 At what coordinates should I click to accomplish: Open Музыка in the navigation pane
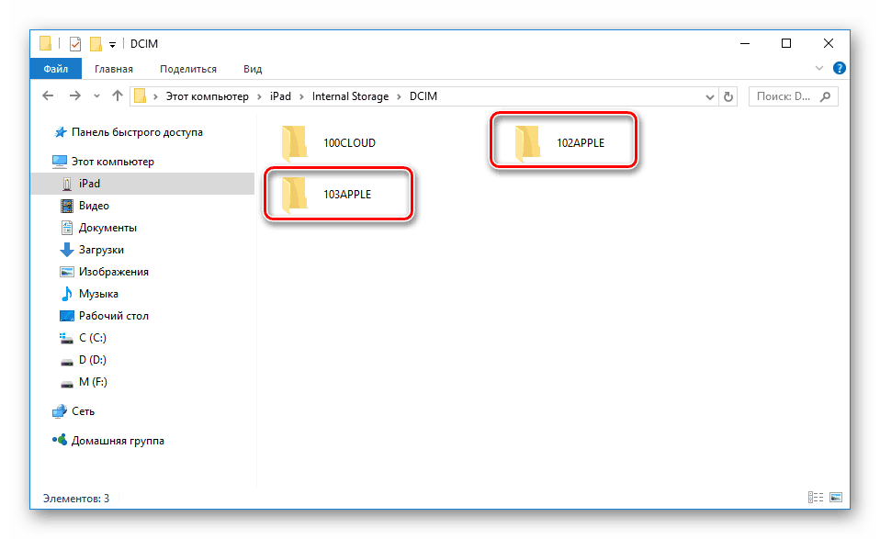point(89,294)
